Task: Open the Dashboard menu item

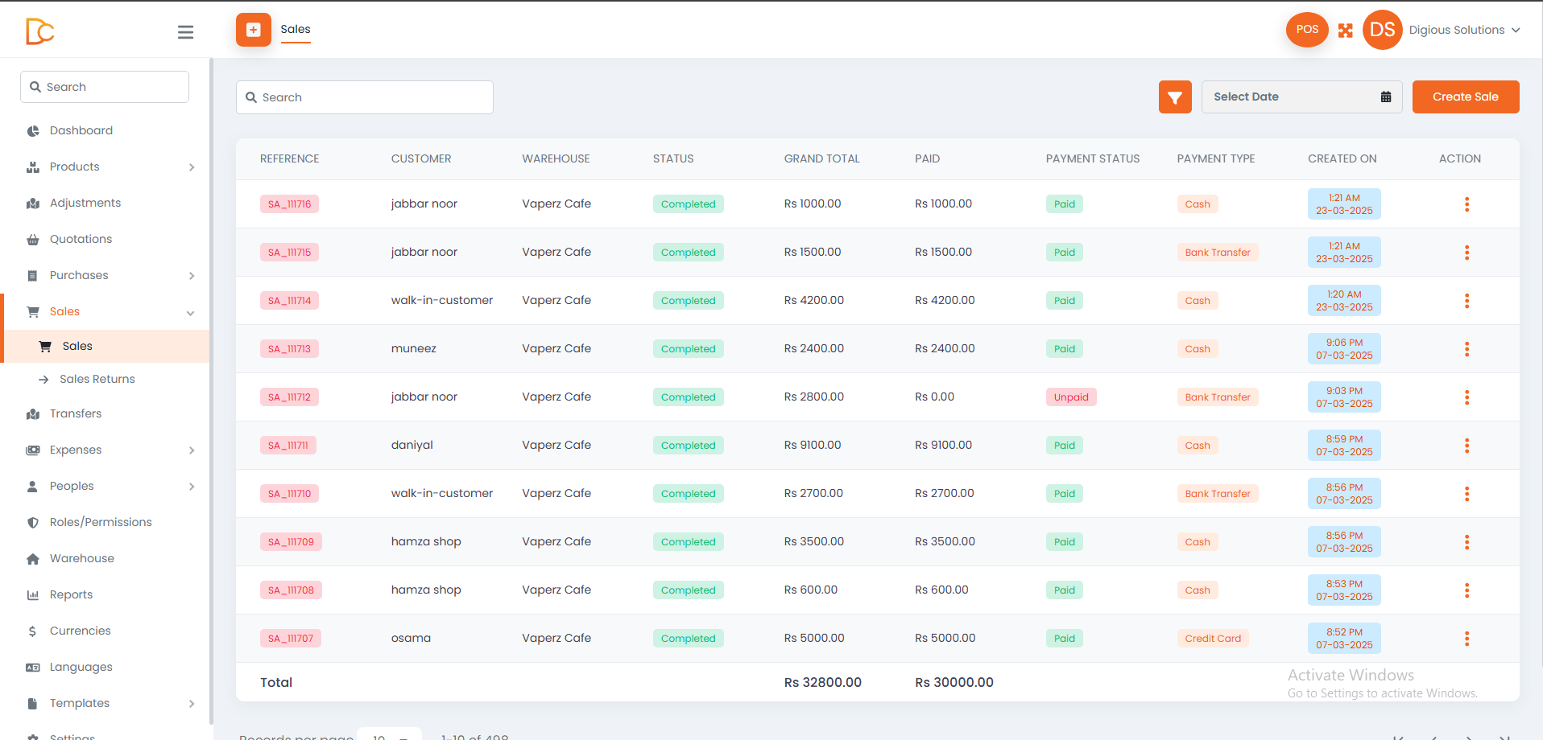Action: tap(81, 130)
